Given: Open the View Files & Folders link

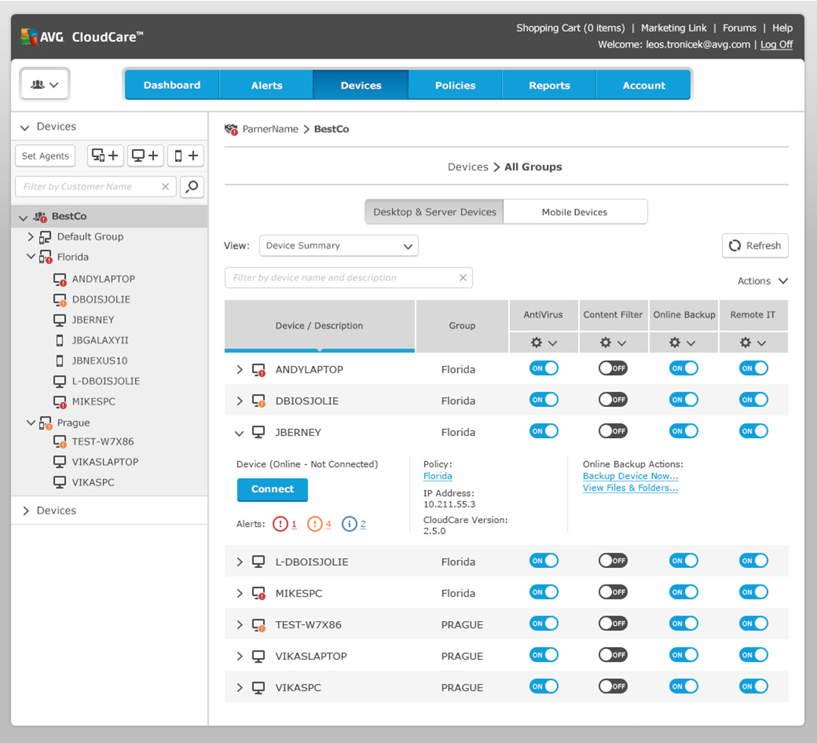Looking at the screenshot, I should click(x=630, y=488).
